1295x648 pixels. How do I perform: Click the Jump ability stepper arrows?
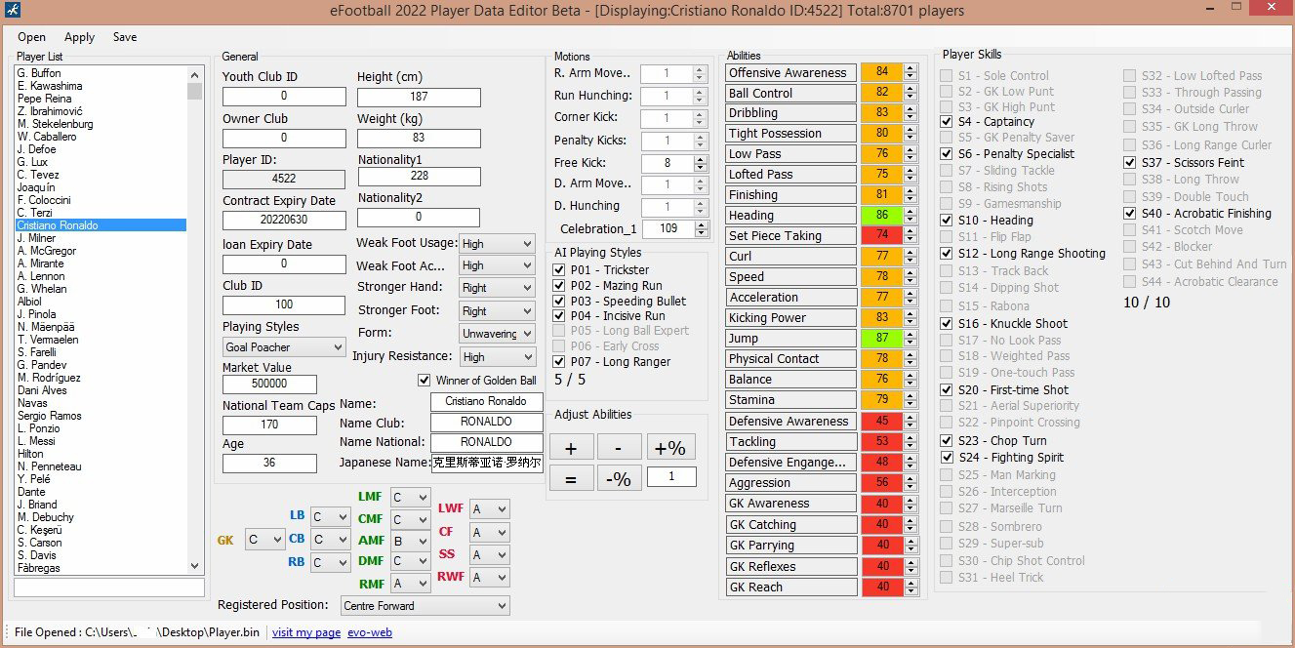(x=911, y=338)
